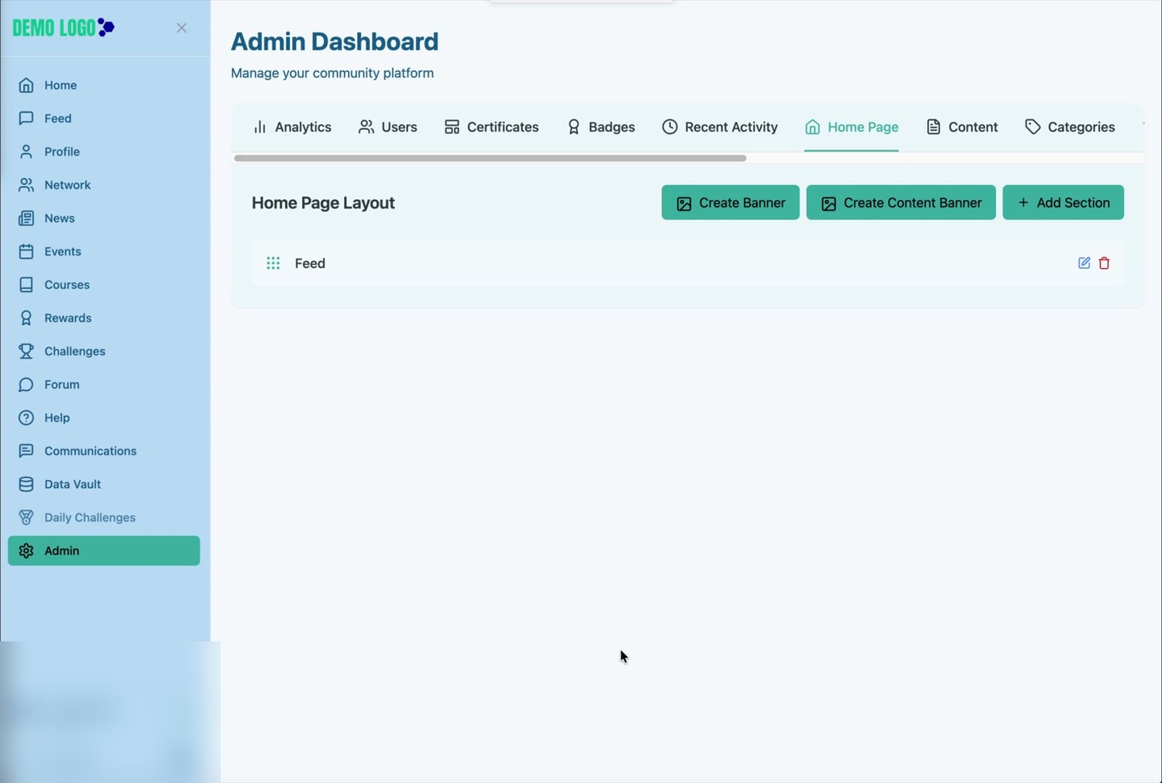Open the Certificates tab
The height and width of the screenshot is (783, 1162).
[x=492, y=127]
